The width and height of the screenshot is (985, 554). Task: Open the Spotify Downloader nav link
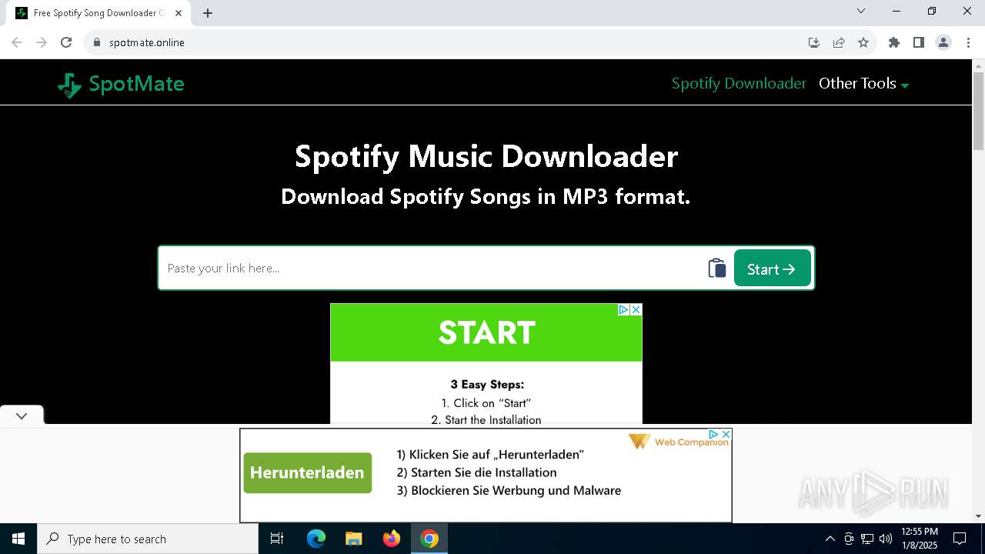point(739,83)
